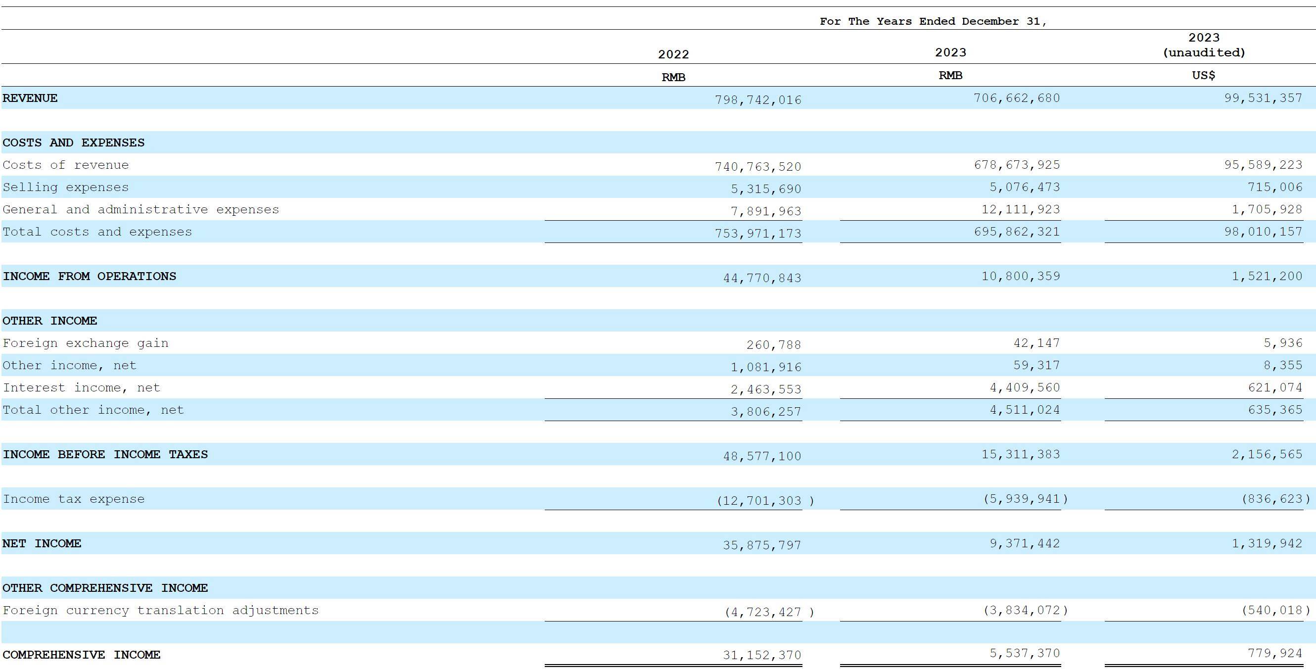Select other income value 8,355
1316x670 pixels.
1283,365
